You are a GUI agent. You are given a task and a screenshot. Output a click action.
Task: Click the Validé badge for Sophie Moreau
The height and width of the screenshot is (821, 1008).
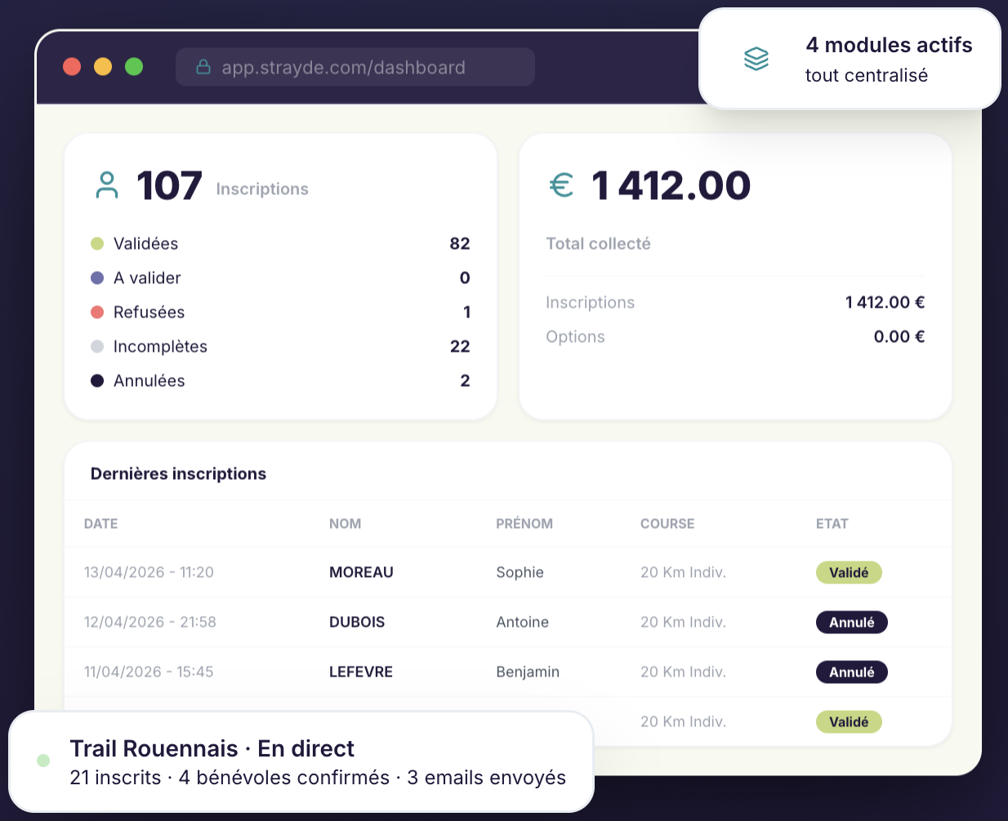coord(849,572)
